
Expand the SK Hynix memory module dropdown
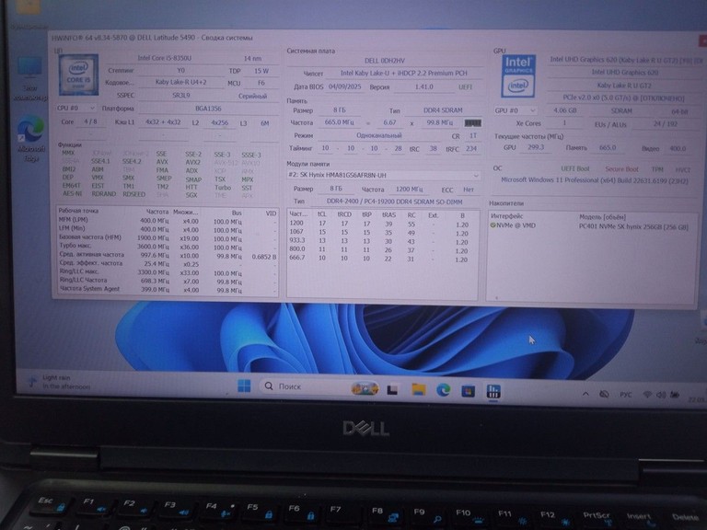[x=383, y=175]
